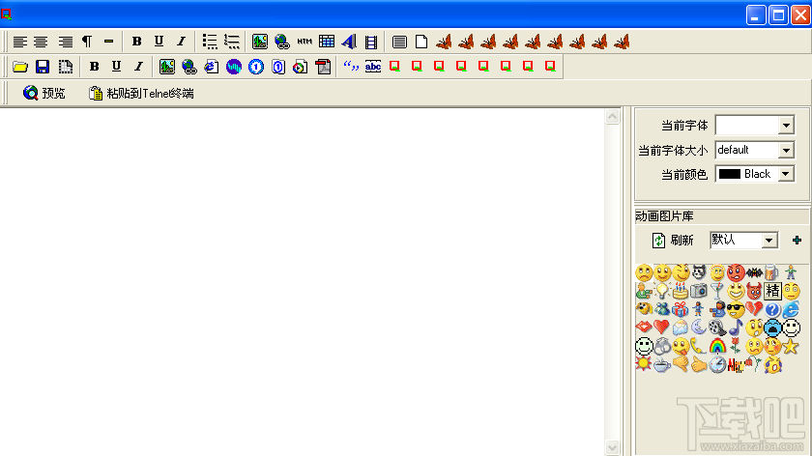Viewport: 812px width, 456px height.
Task: Insert a paragraph mark with the pilcrow icon
Action: click(86, 42)
